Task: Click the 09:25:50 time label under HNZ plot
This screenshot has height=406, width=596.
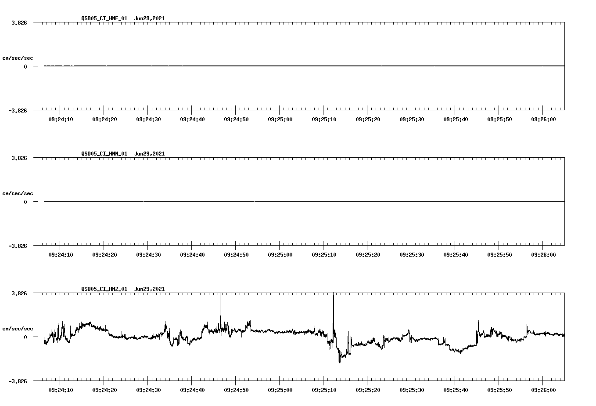Action: coord(499,390)
